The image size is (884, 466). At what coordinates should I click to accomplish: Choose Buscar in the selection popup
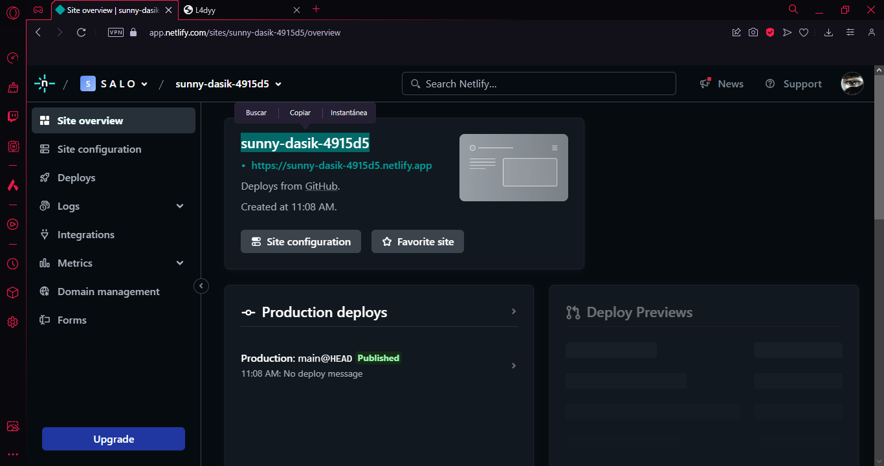256,113
